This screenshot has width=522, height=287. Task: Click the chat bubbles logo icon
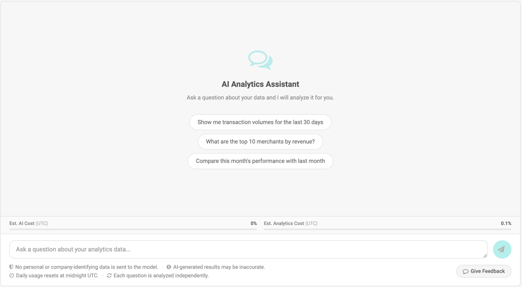click(x=260, y=60)
